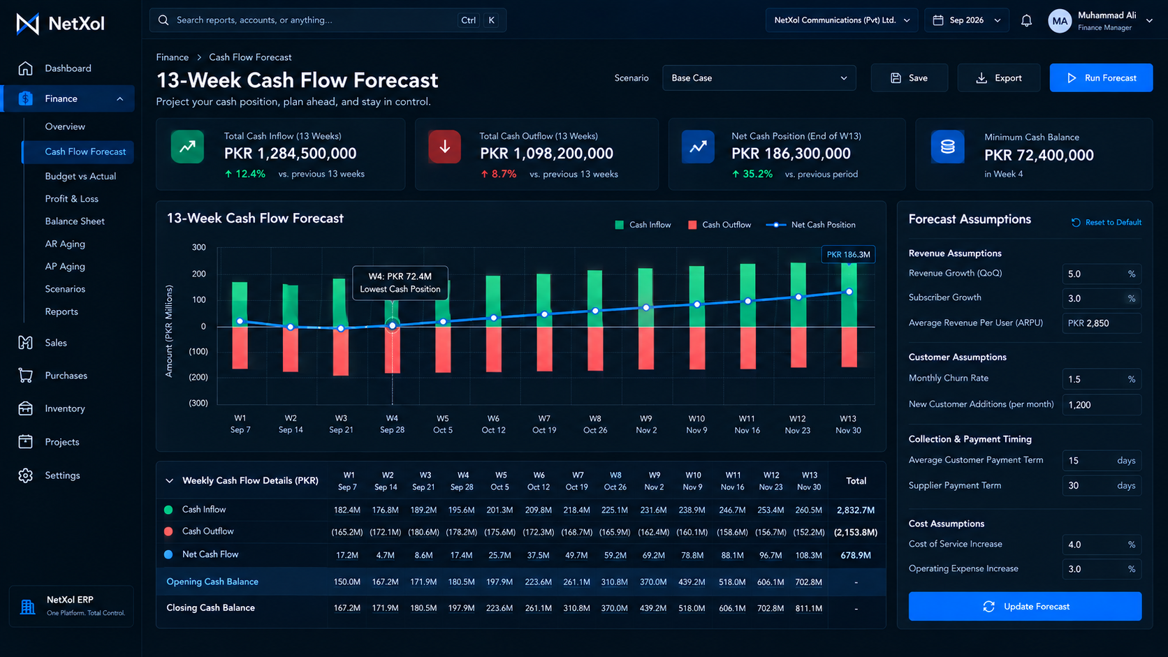Click Run Forecast button
The height and width of the screenshot is (657, 1168).
[1101, 78]
